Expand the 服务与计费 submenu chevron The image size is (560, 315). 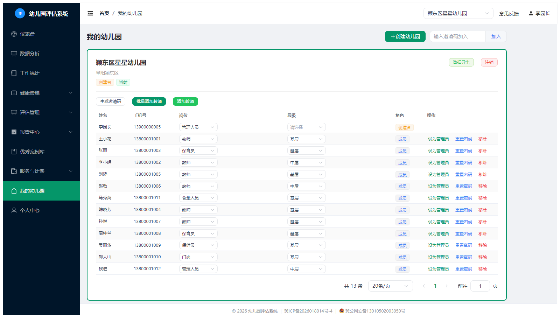click(x=71, y=171)
